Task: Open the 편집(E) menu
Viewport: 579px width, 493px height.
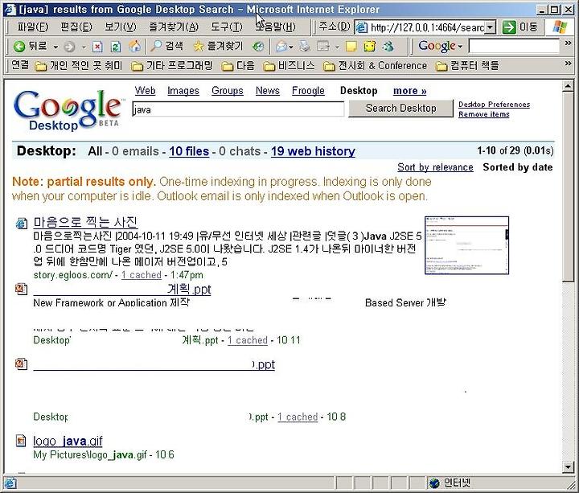Action: click(76, 27)
